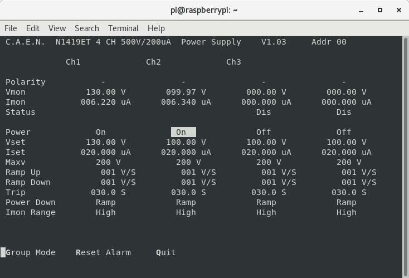Click the Quit command
This screenshot has width=409, height=278.
(166, 252)
